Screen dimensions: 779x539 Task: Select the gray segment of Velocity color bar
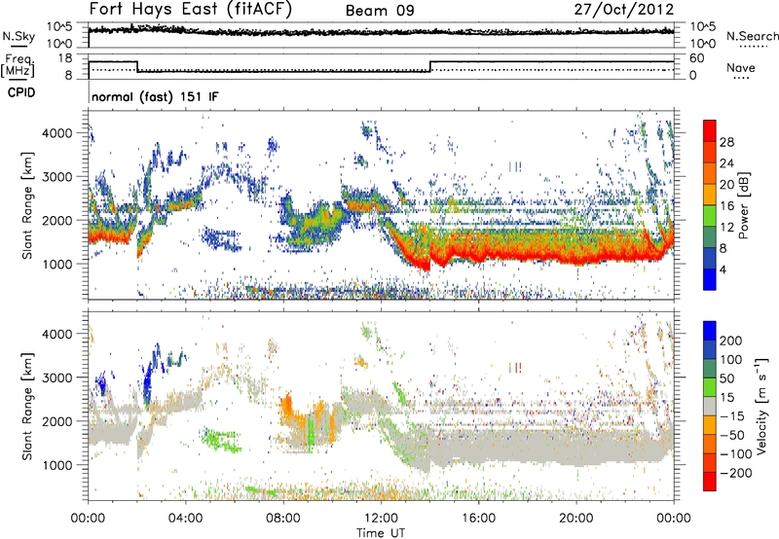coord(710,407)
